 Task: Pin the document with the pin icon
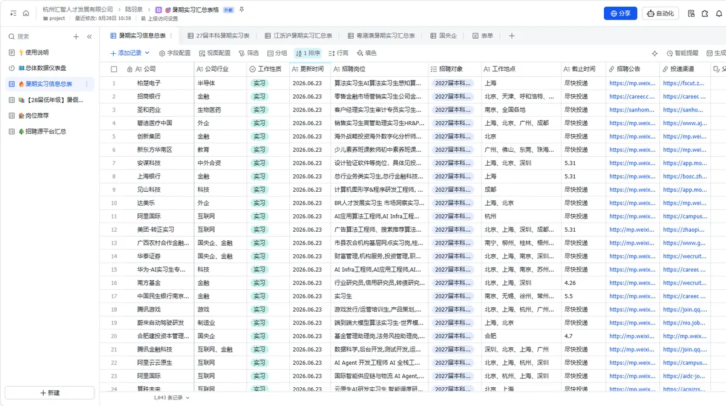(241, 10)
